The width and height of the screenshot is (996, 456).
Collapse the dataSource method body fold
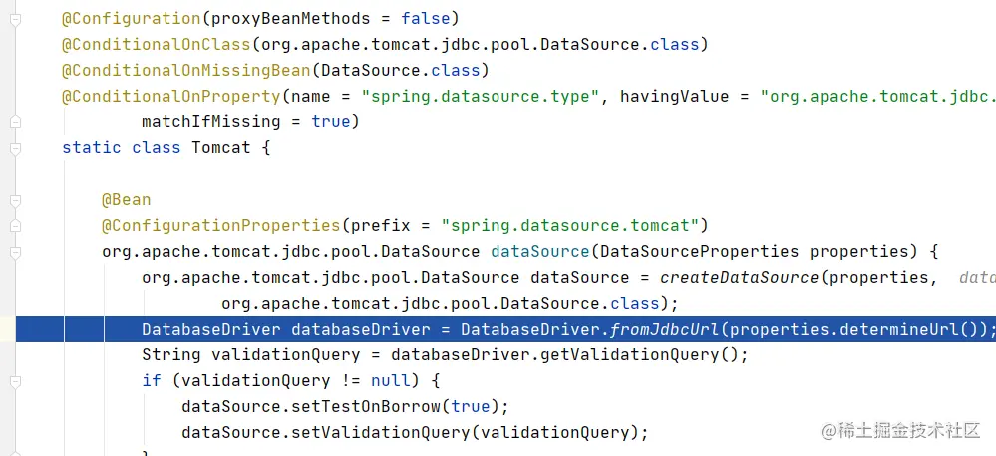coord(15,252)
